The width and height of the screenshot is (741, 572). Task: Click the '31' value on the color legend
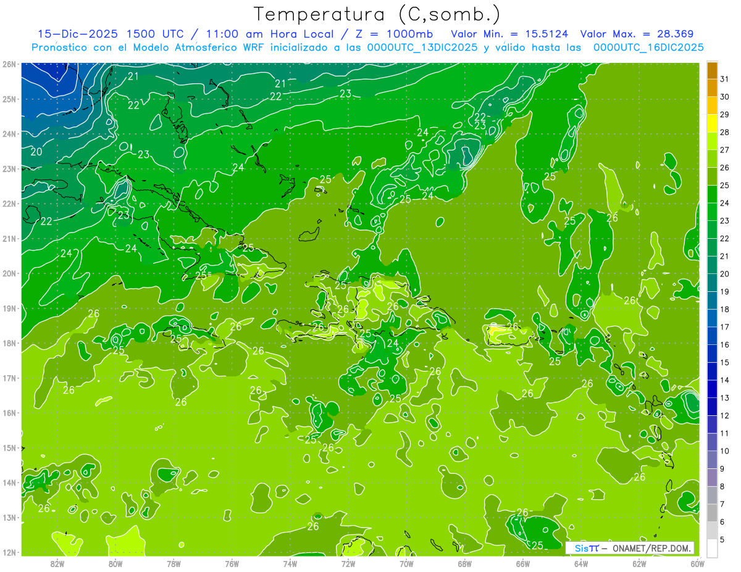[x=725, y=79]
